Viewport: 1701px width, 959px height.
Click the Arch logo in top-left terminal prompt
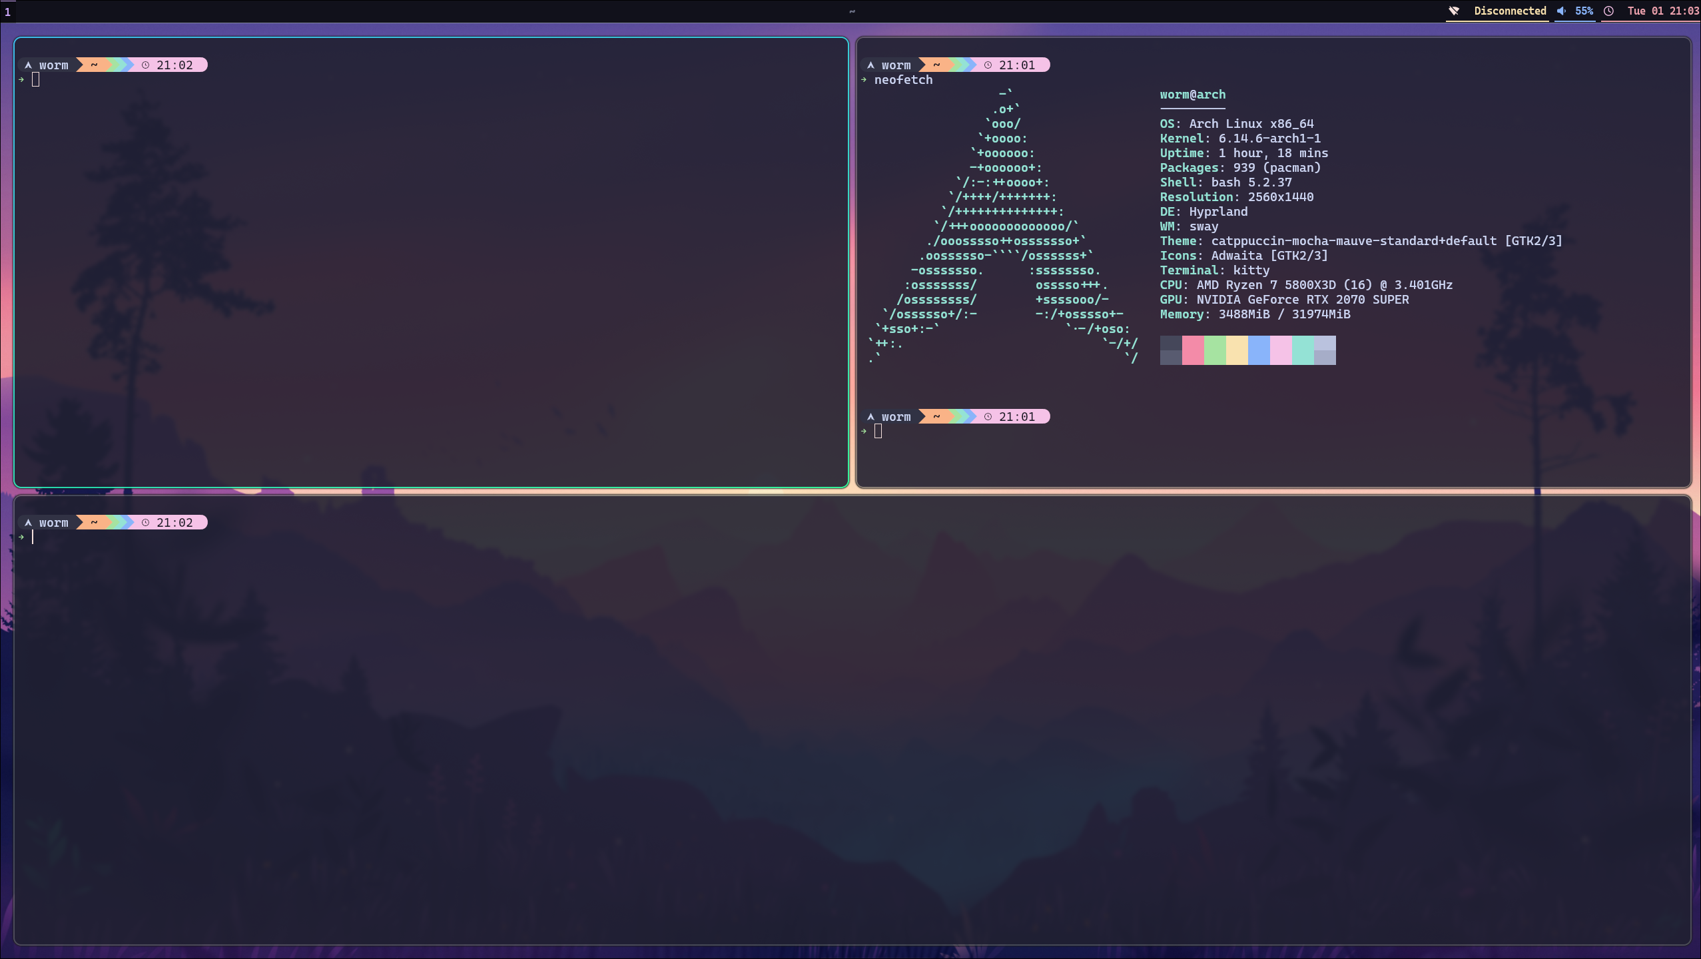(x=28, y=65)
